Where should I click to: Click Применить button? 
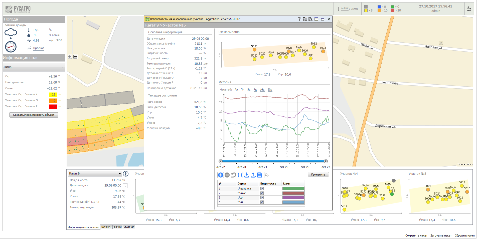point(318,175)
